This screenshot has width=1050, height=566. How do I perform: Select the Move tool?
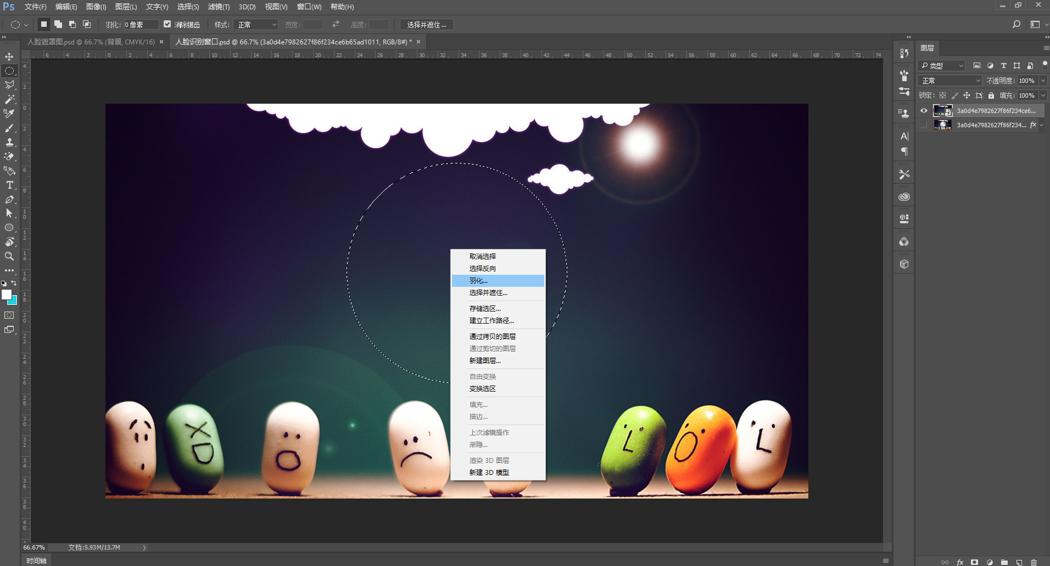point(9,56)
